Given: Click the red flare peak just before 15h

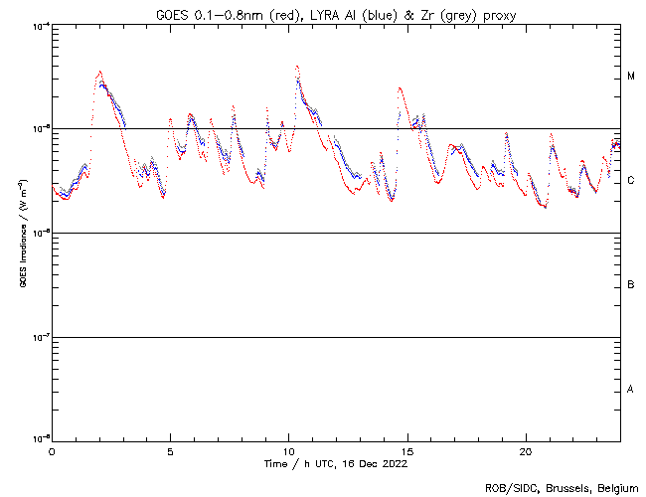Looking at the screenshot, I should pyautogui.click(x=400, y=87).
